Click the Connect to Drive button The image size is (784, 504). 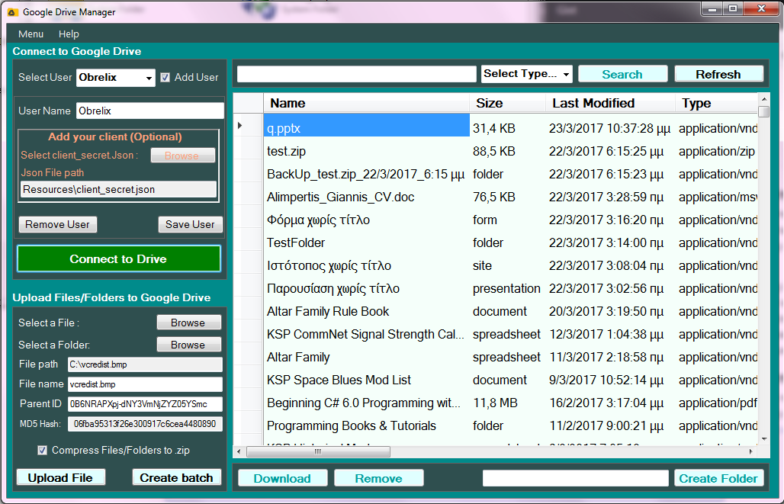(x=119, y=258)
